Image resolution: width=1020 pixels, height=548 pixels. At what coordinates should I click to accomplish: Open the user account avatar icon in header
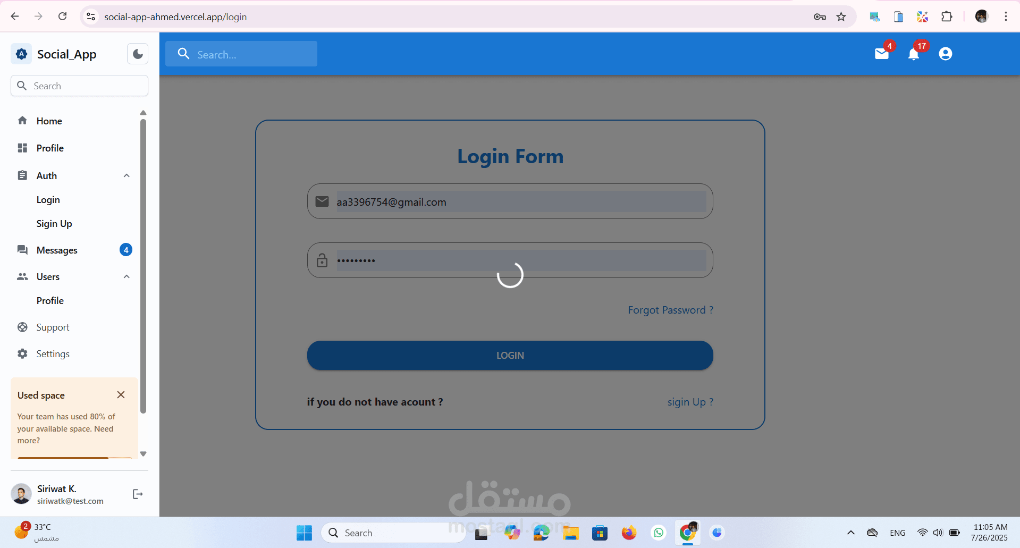[946, 54]
